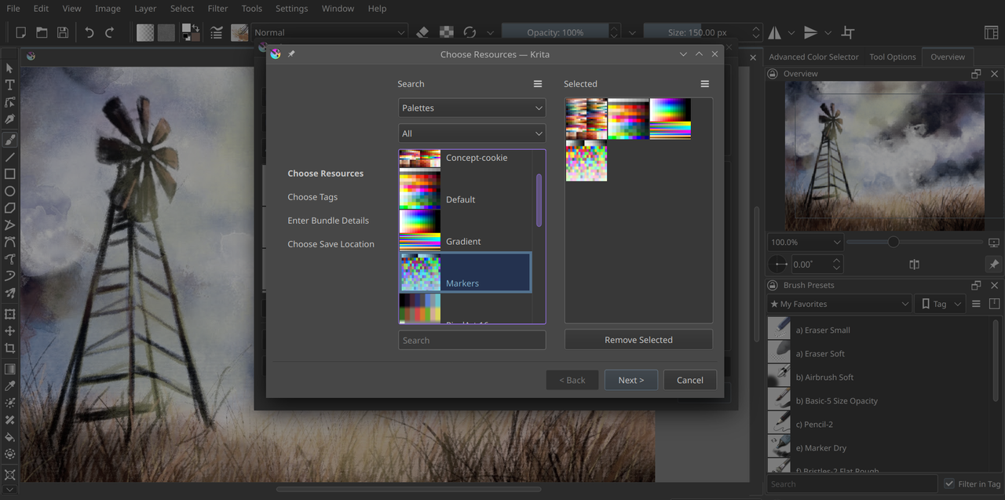Select the Concept-cookie palette entry
The height and width of the screenshot is (500, 1005).
point(465,159)
